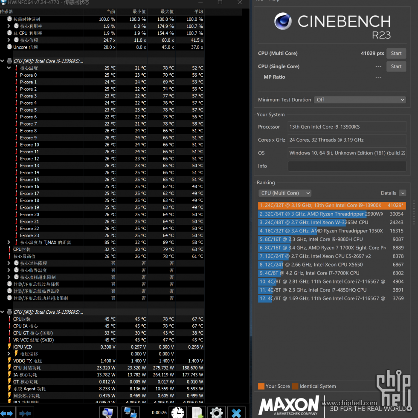The image size is (418, 418).
Task: Select ranking entry Ryzen Threadripper 2990WX
Action: click(332, 214)
